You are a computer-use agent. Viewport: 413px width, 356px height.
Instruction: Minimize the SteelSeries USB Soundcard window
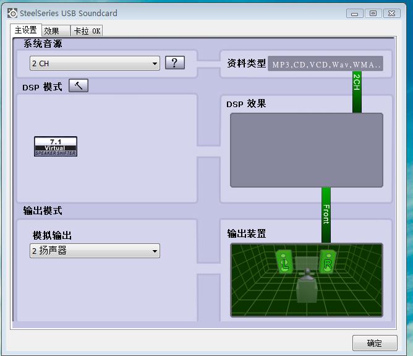[354, 14]
